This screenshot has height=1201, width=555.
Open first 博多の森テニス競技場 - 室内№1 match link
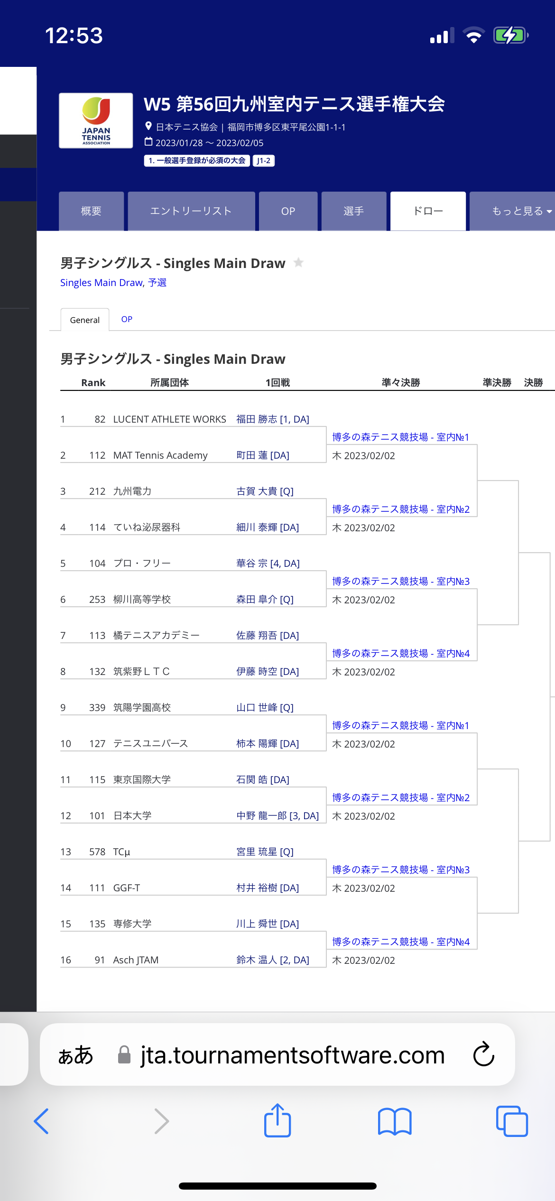tap(401, 437)
